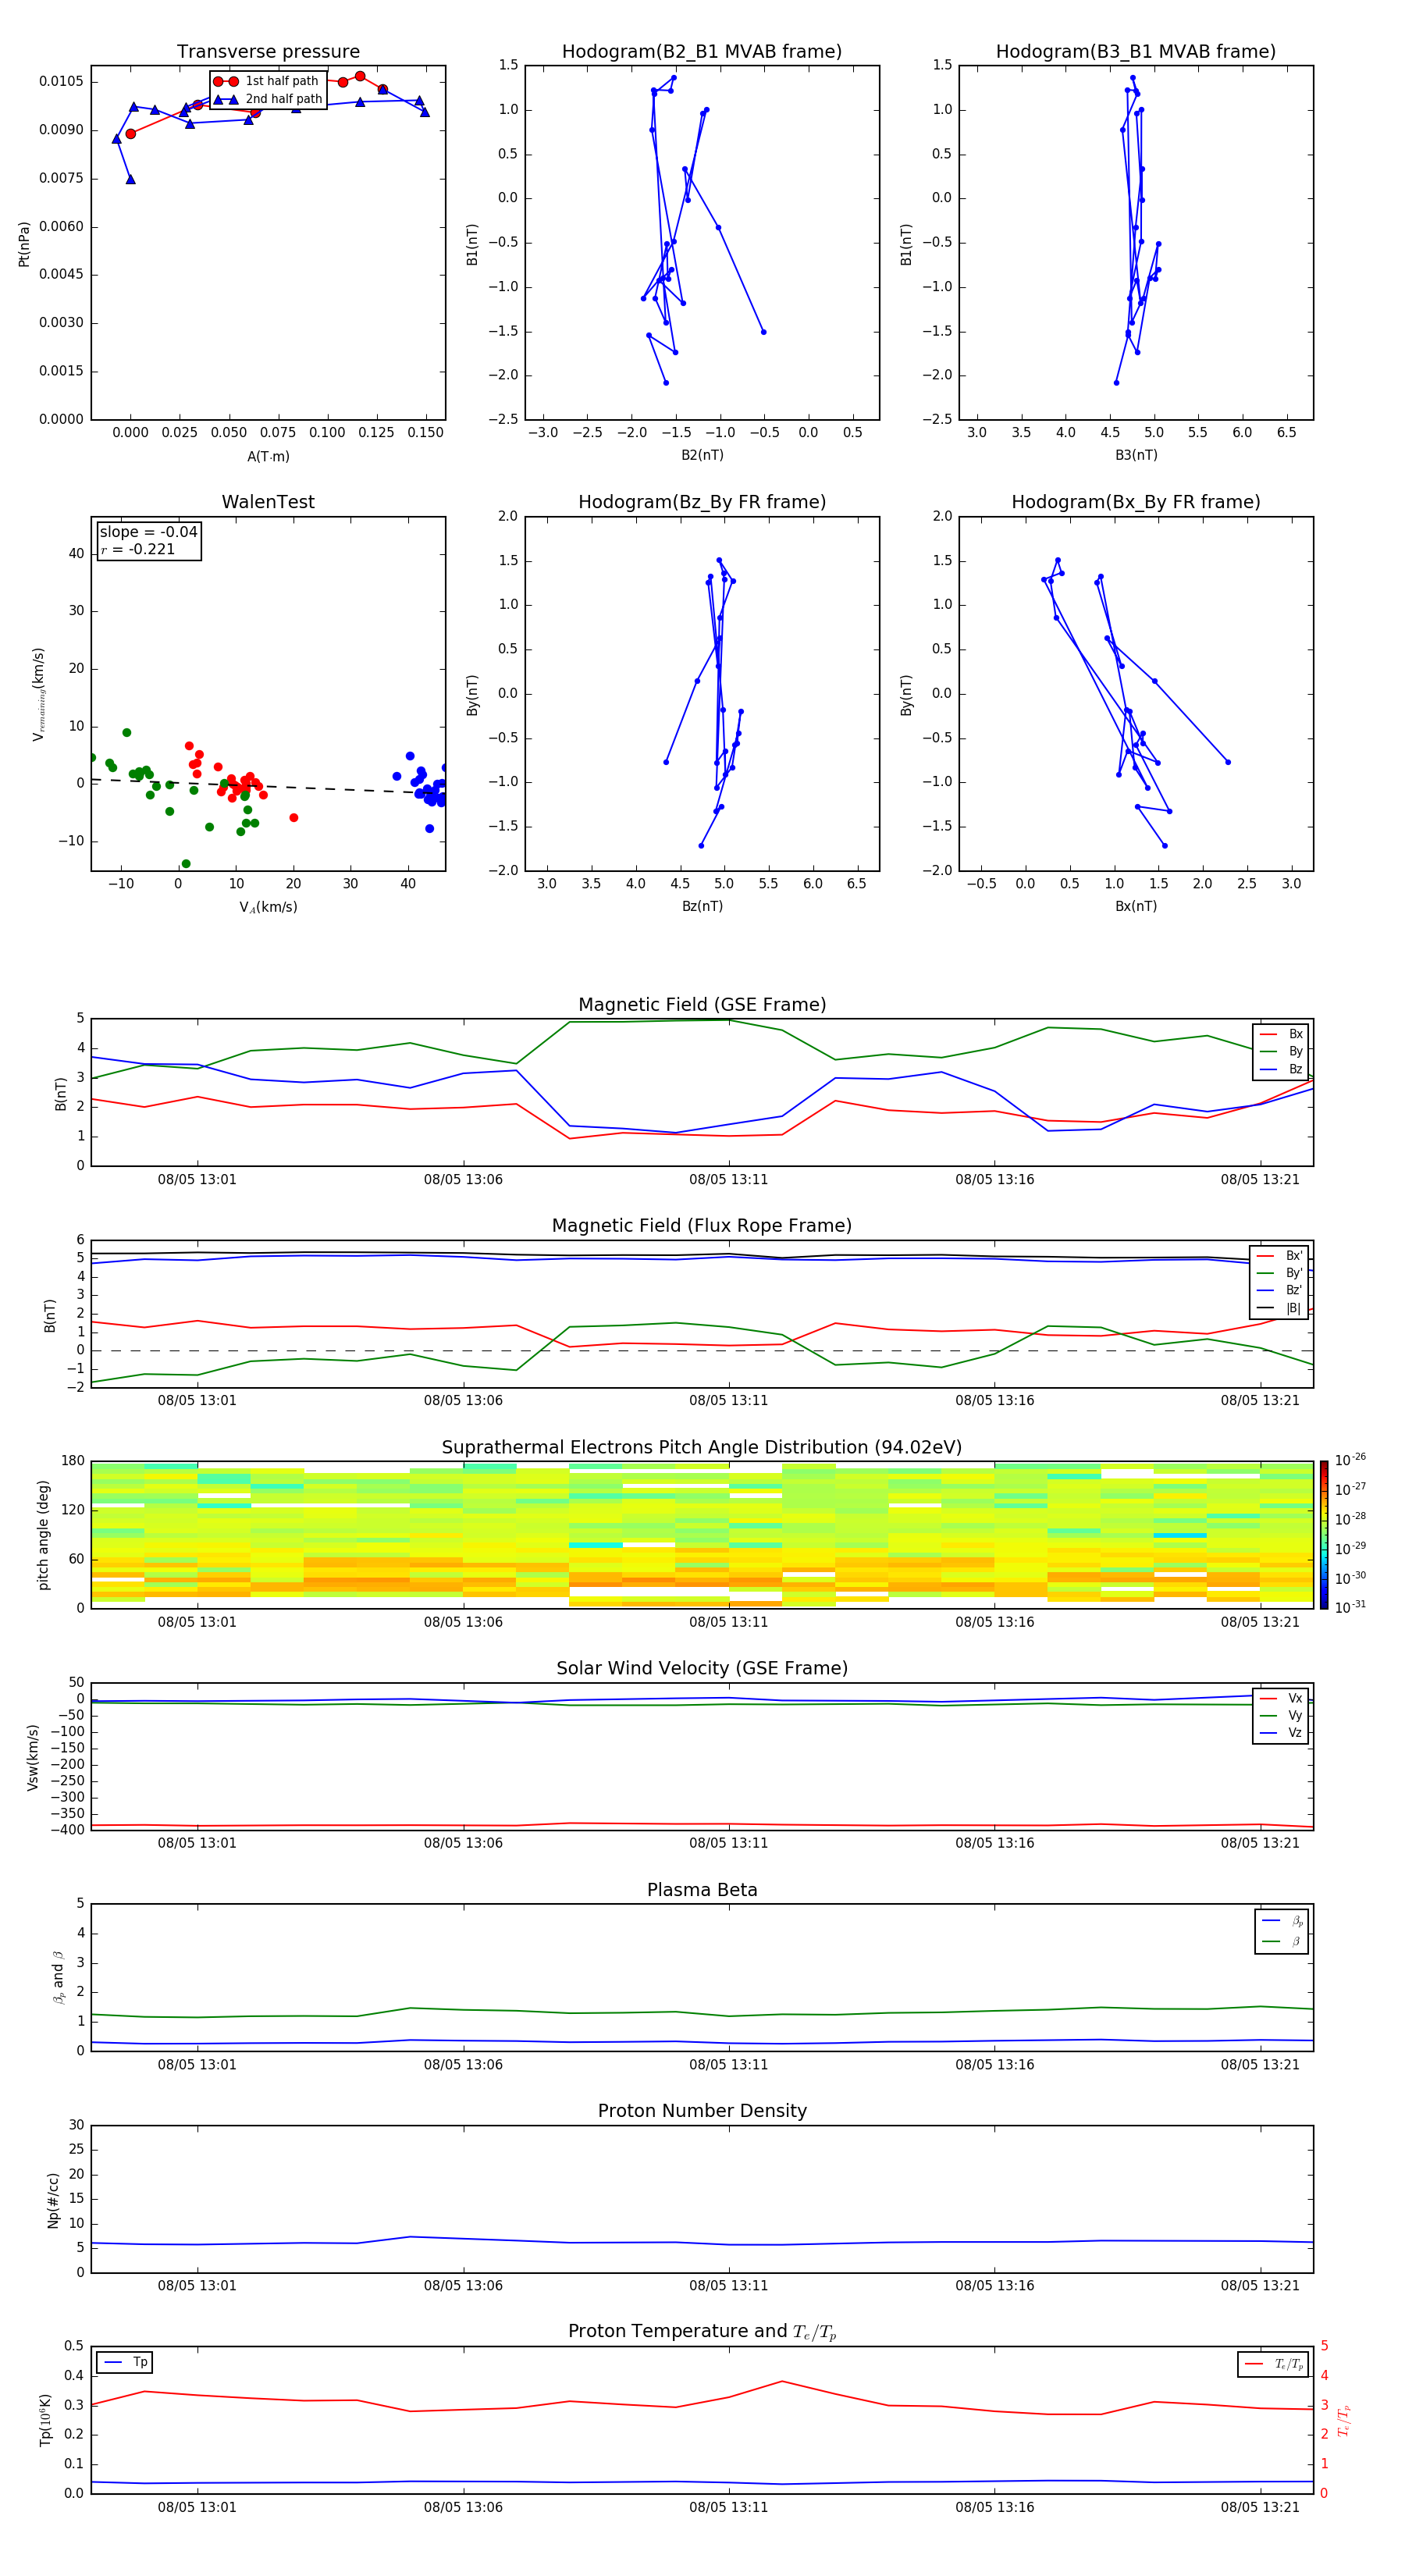Click the "Tp(10^6K)" y-axis label

[45, 2420]
